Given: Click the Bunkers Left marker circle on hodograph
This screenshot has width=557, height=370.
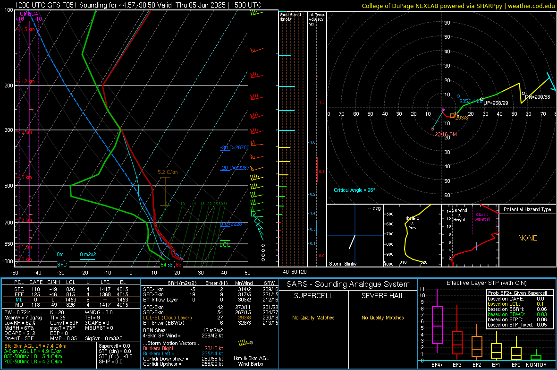Looking at the screenshot, I should pos(458,96).
